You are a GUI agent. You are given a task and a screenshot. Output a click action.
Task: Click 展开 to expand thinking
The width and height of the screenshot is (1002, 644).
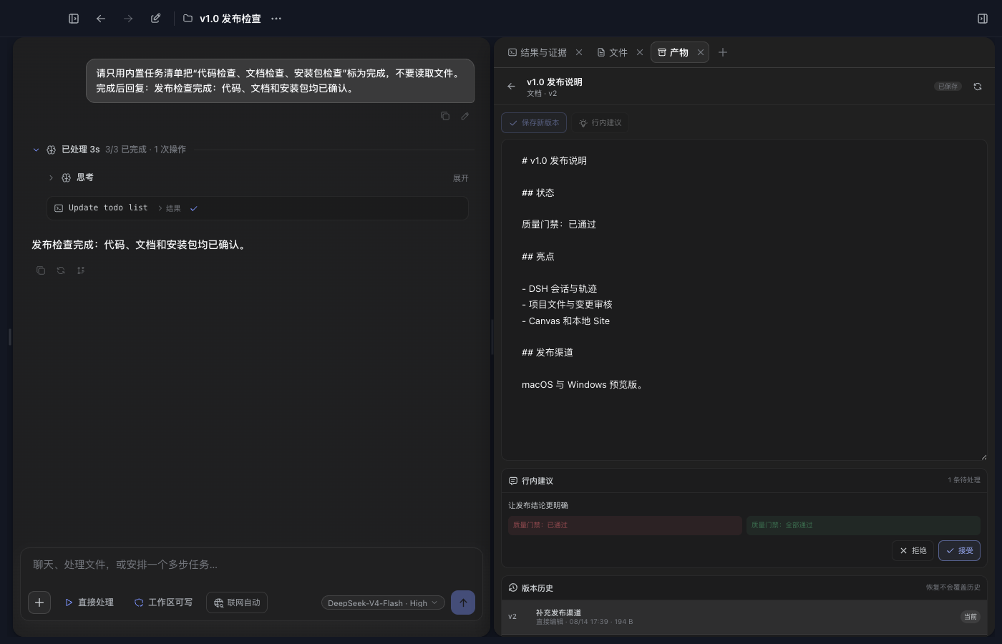pyautogui.click(x=461, y=178)
